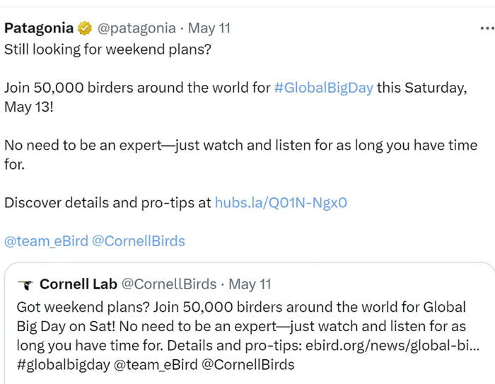Click the @CornellBirds handle in quoted tweet header
Viewport: 495px width, 384px height.
(x=169, y=284)
